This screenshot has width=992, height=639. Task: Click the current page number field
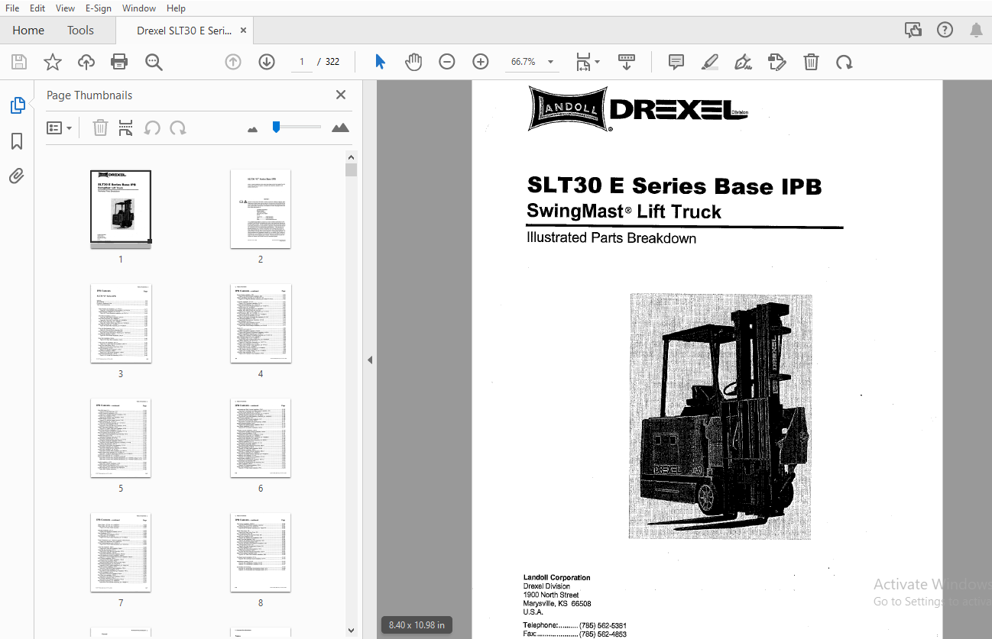[x=302, y=62]
